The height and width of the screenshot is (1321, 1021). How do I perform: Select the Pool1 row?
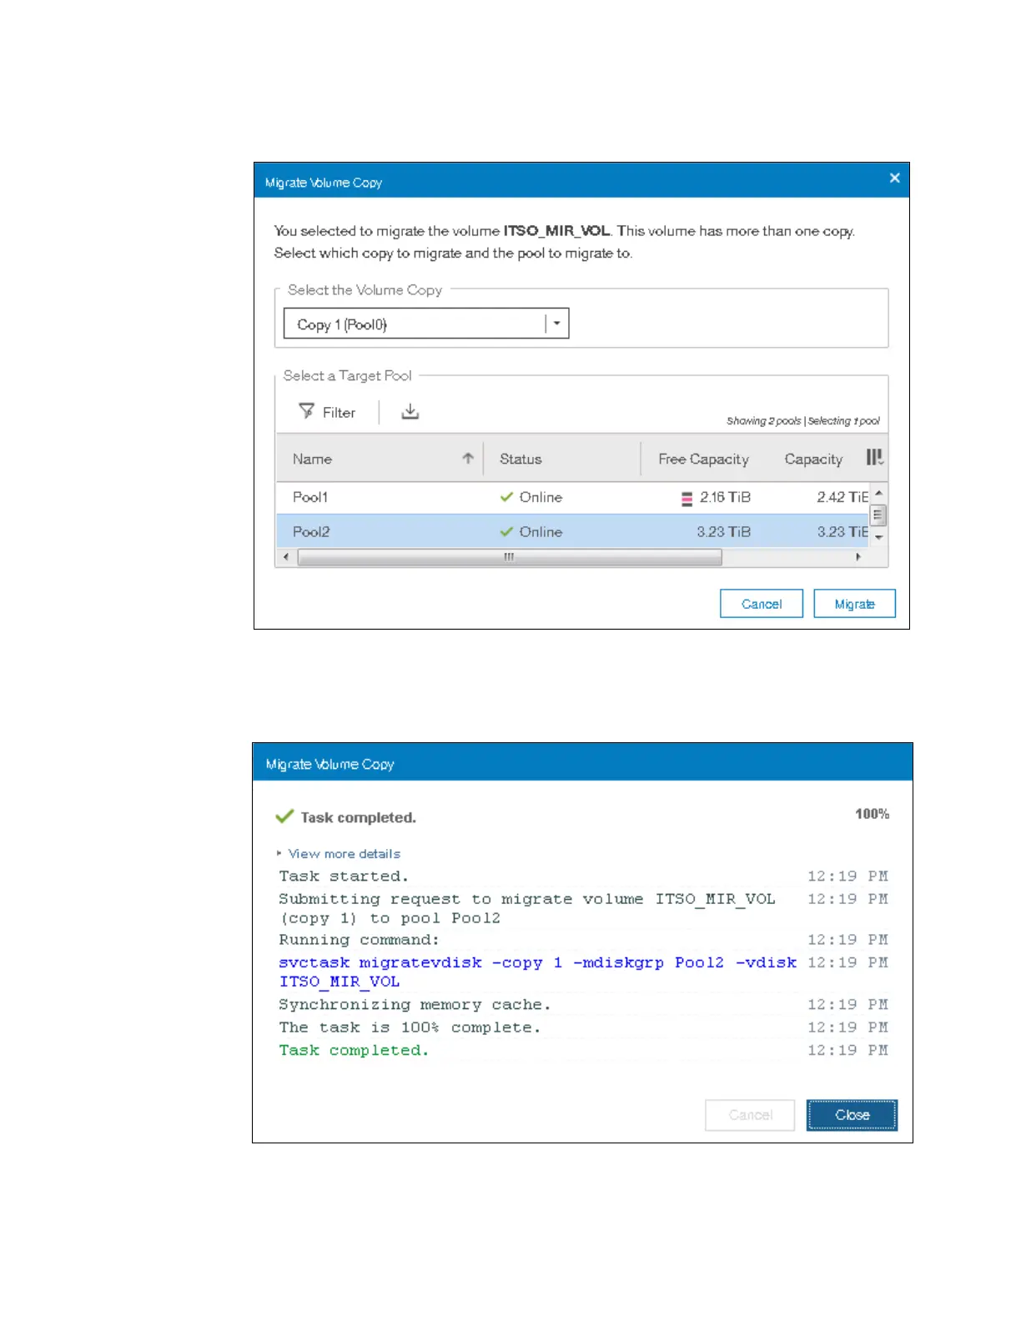click(x=572, y=497)
